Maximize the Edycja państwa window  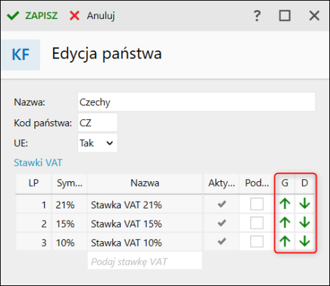point(284,16)
